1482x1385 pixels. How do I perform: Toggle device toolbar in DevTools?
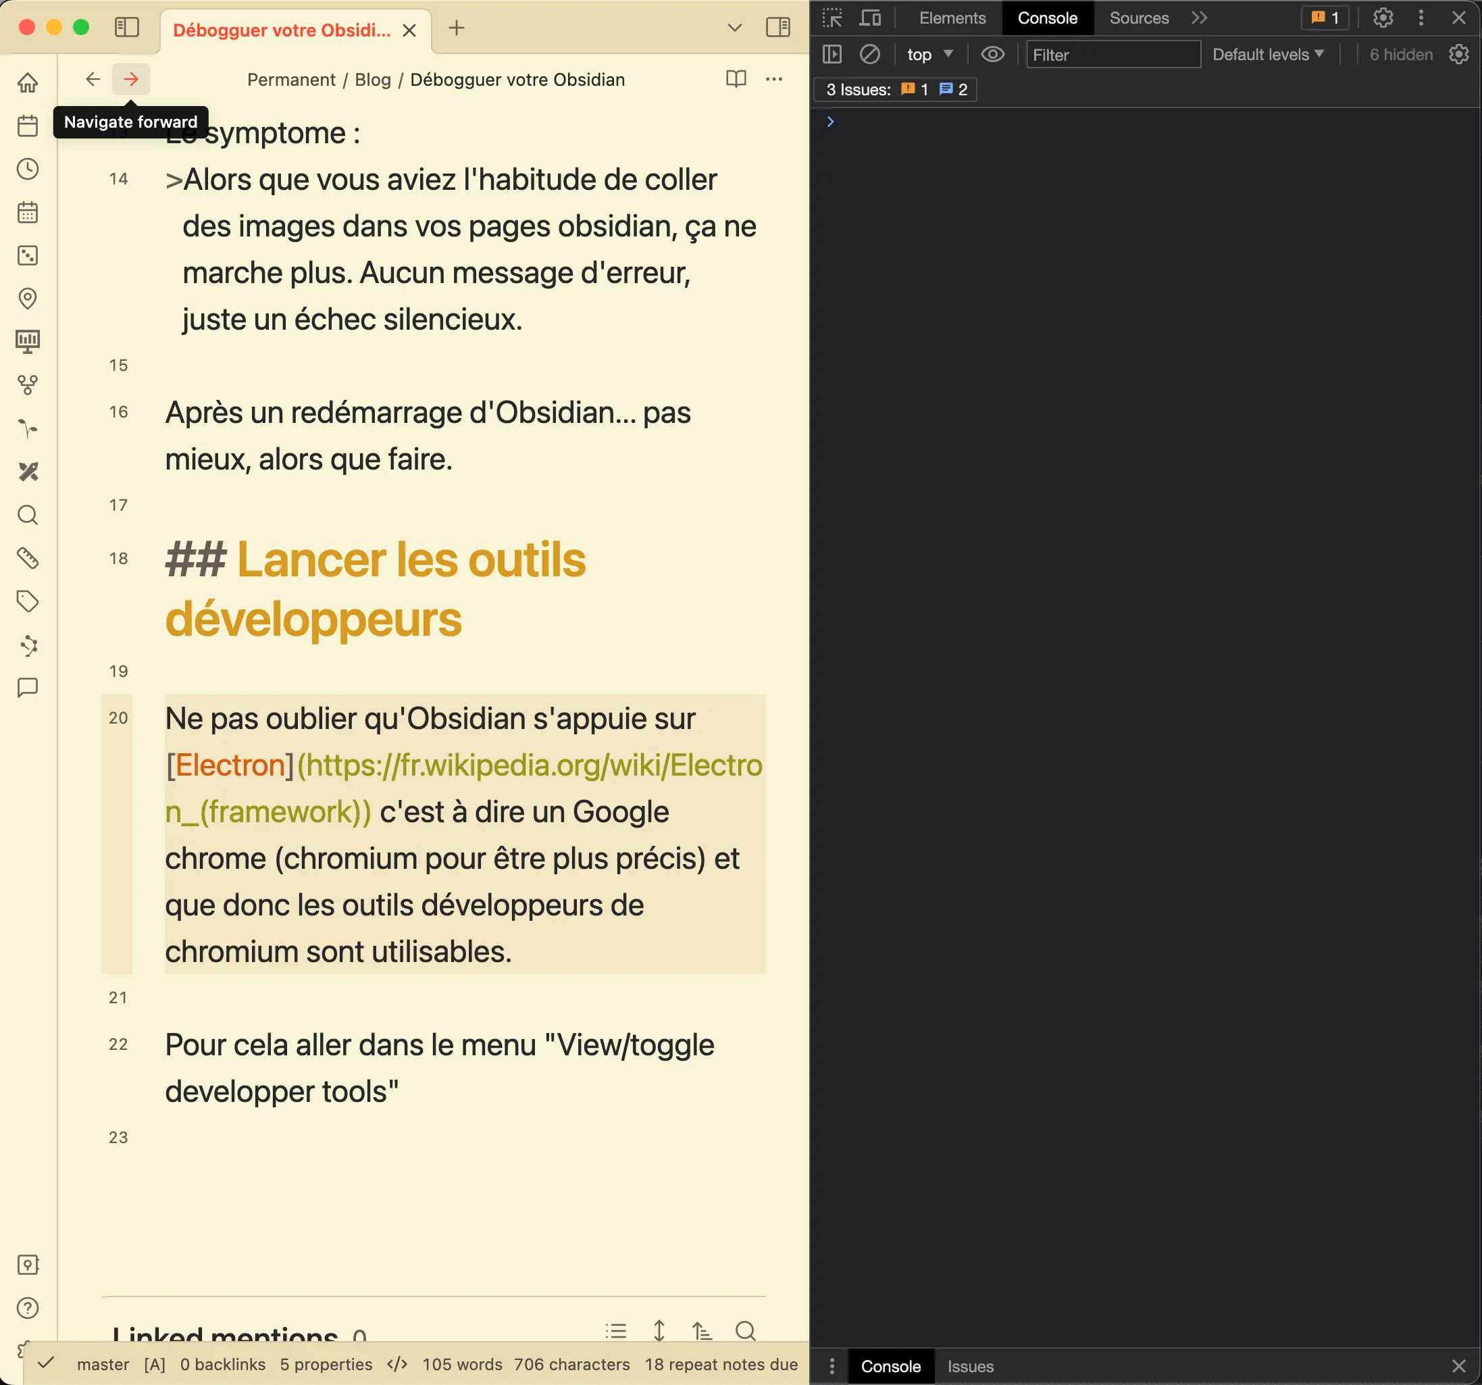tap(870, 18)
